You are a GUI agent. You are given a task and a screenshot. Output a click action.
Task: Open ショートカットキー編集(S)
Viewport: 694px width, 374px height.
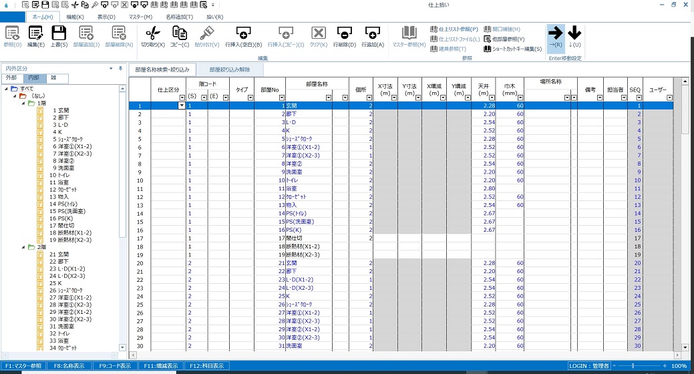point(512,49)
